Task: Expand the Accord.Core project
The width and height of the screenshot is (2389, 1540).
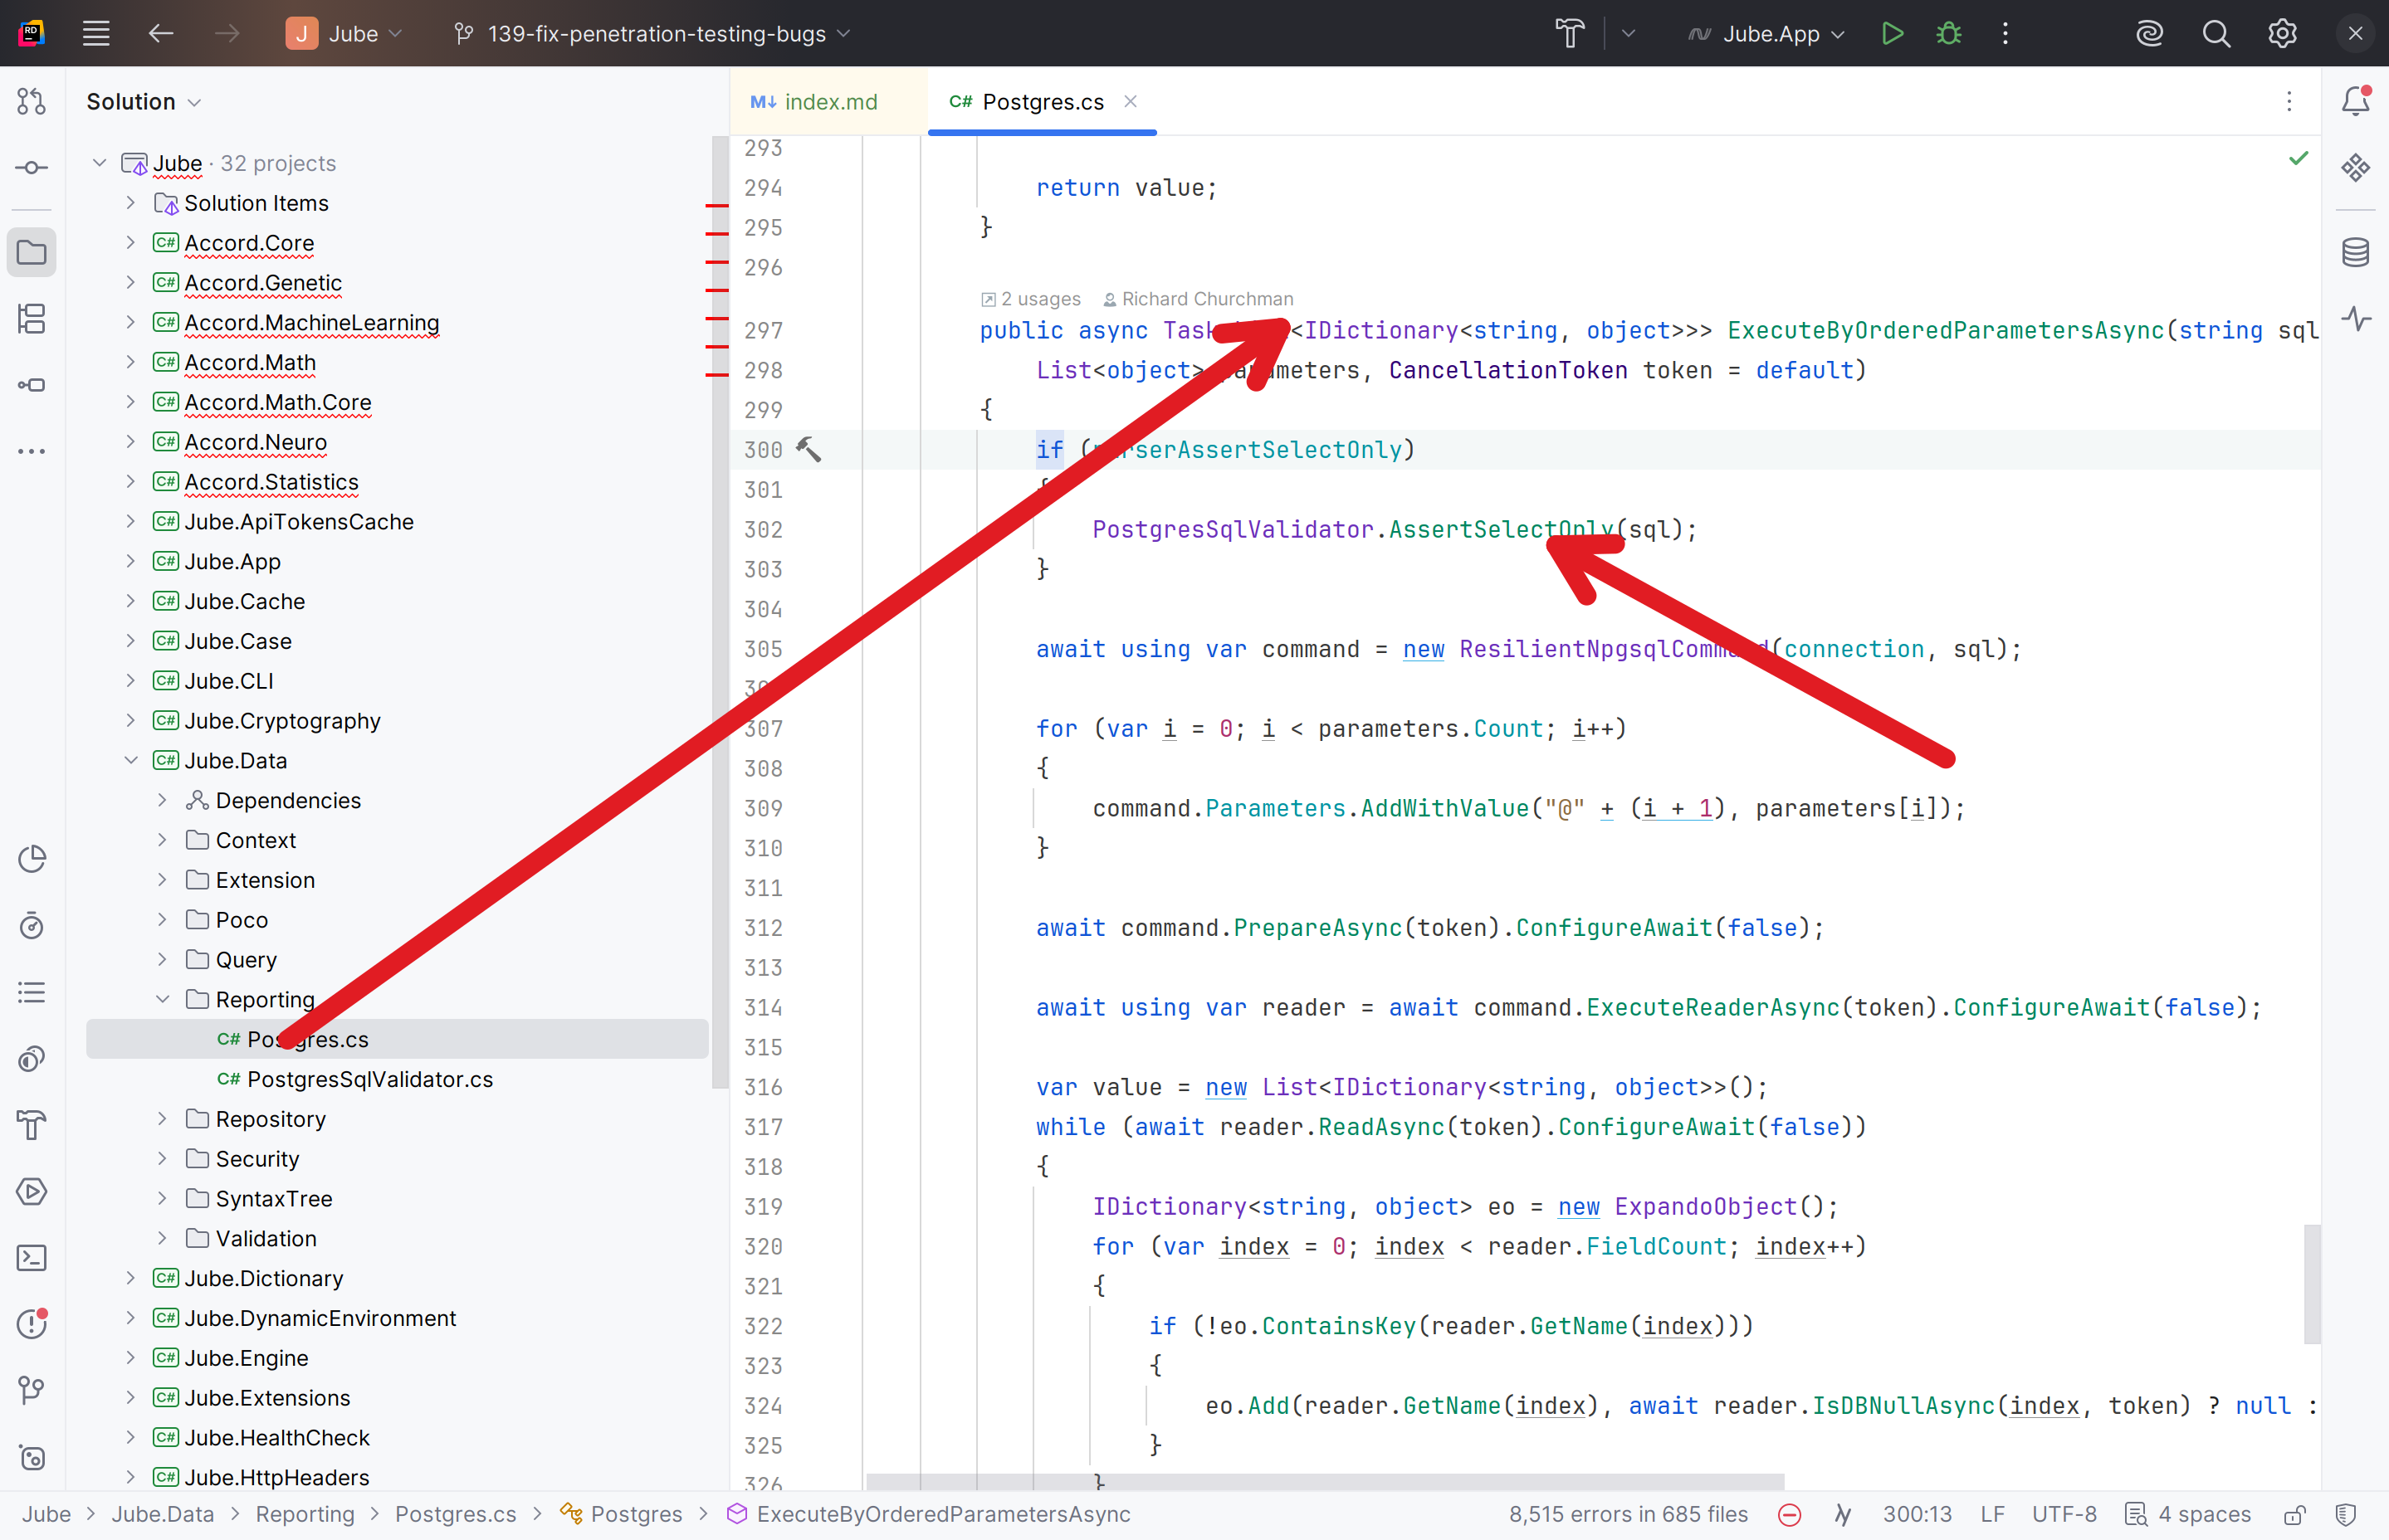Action: point(131,242)
